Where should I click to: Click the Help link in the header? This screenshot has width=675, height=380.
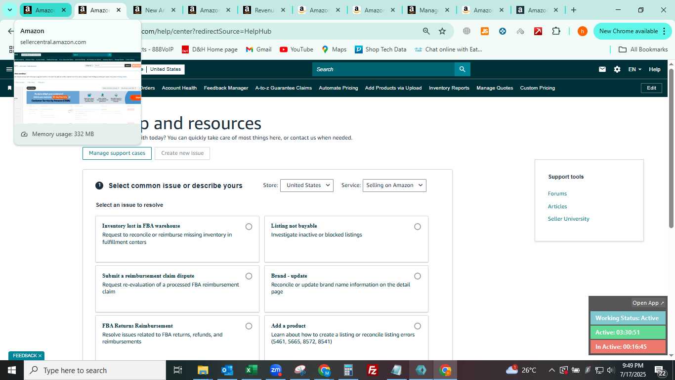pos(655,69)
